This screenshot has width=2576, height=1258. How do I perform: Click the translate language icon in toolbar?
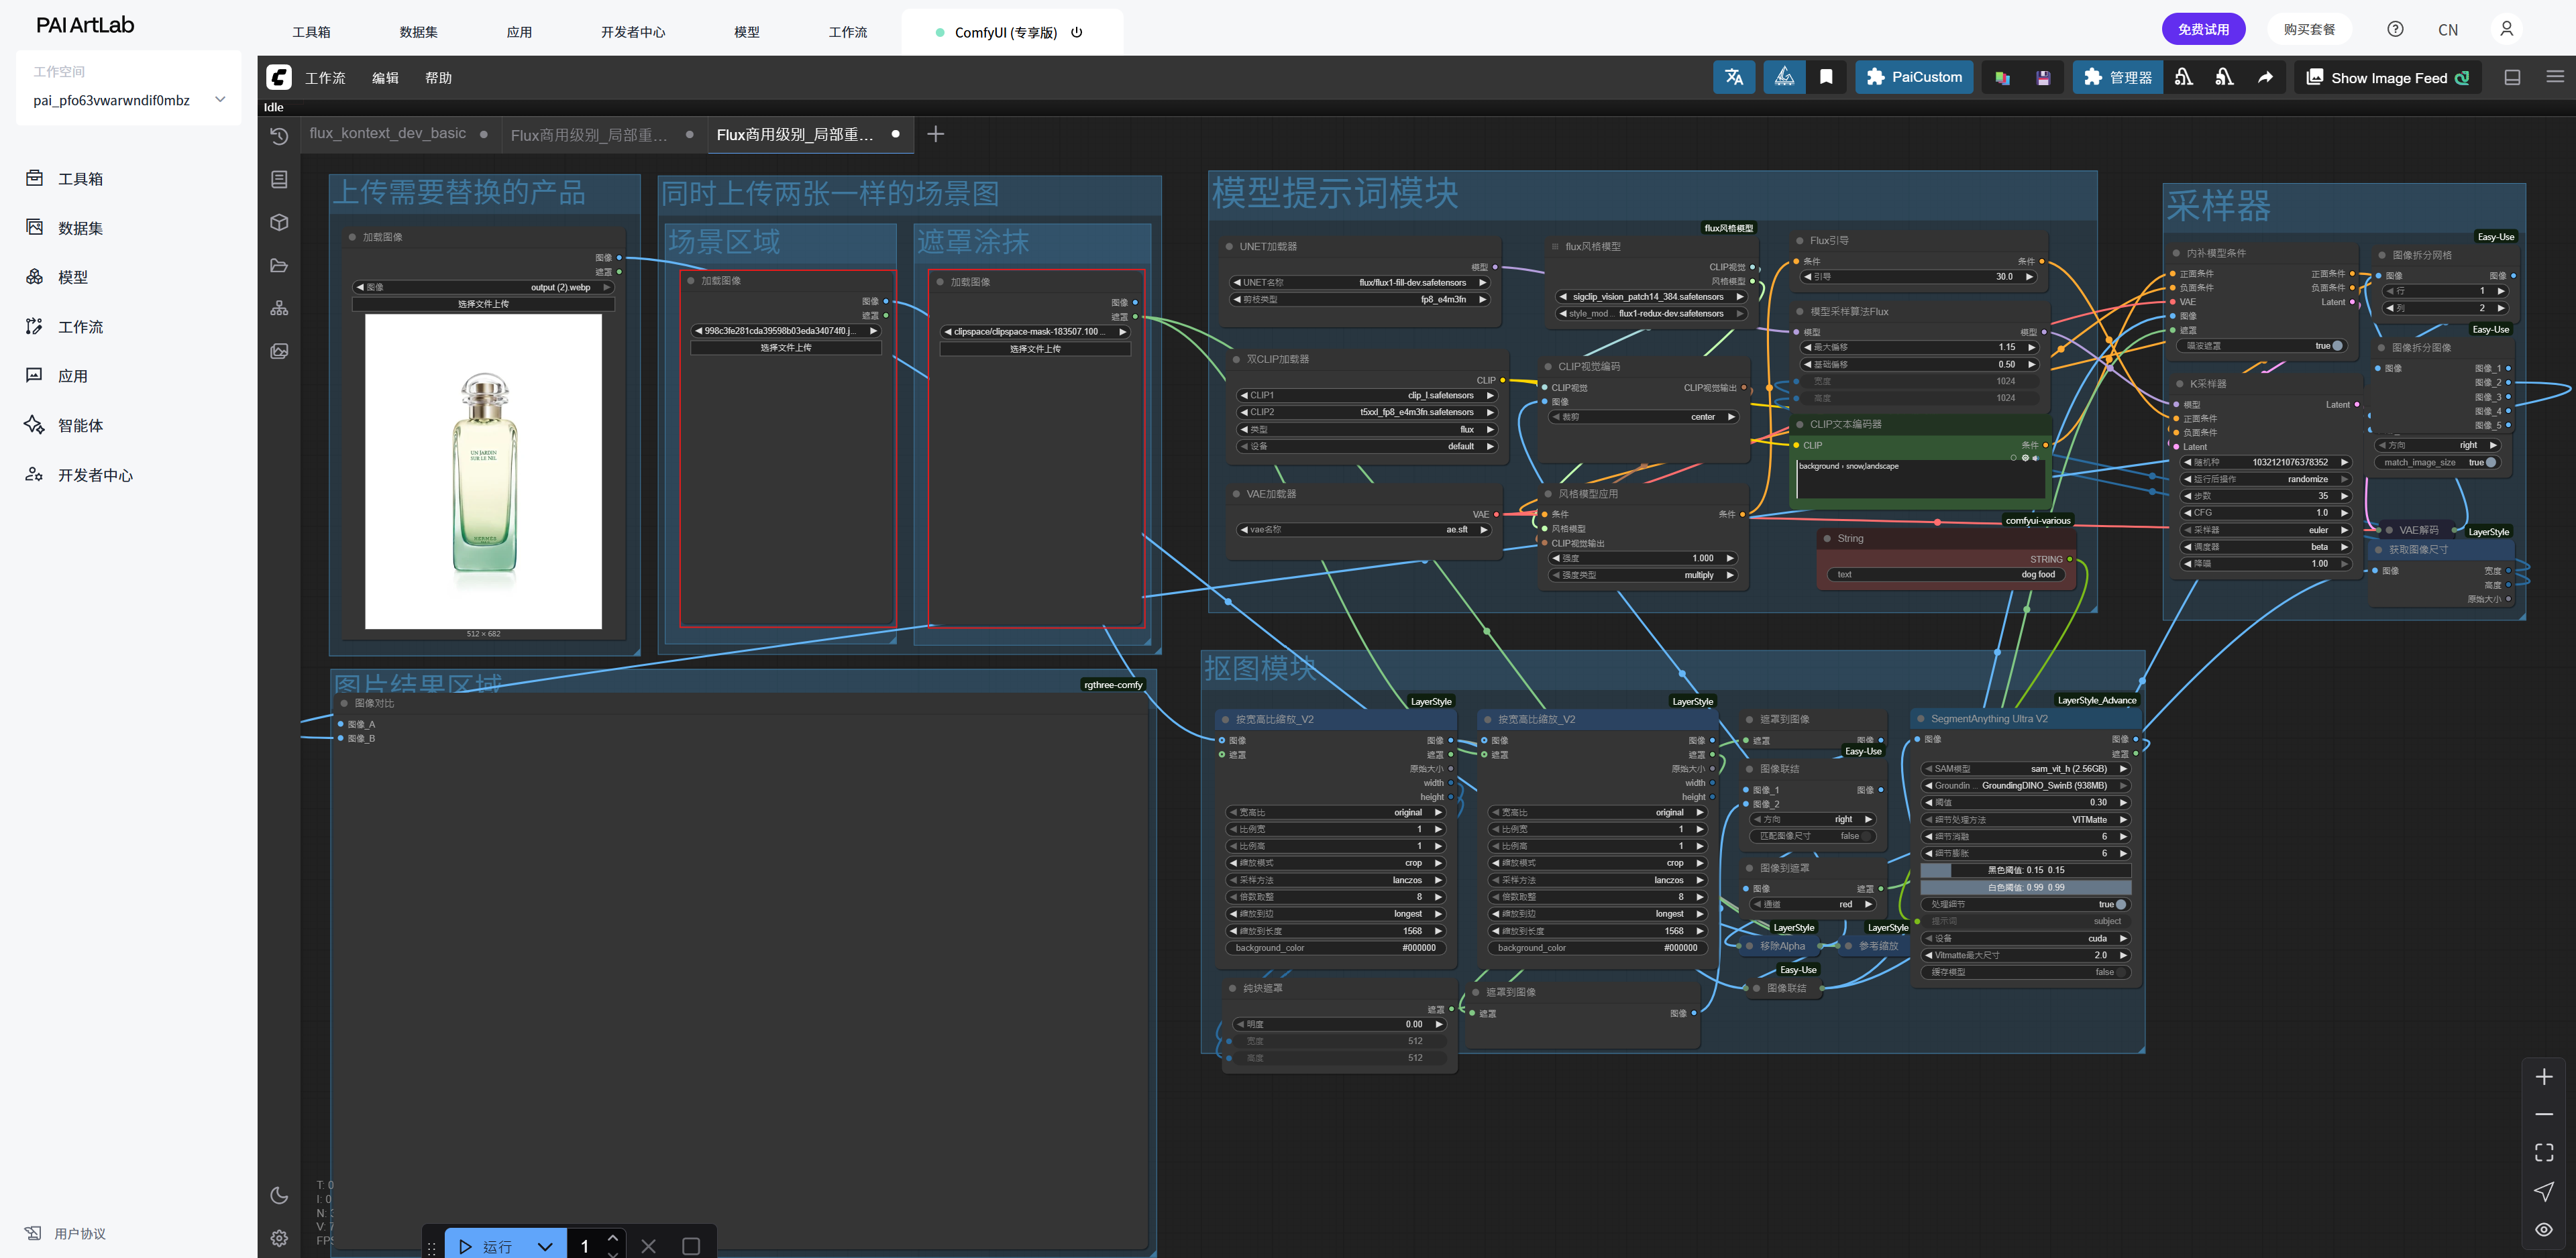pyautogui.click(x=1734, y=77)
